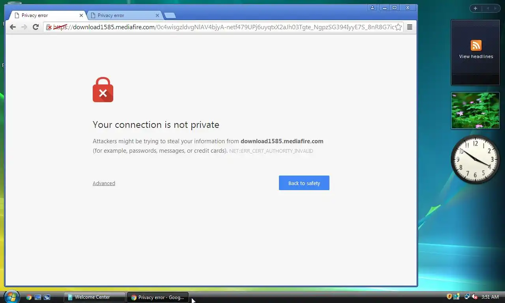Click the NET::ERR_CERT_AUTHORITY_INVALID error code

pyautogui.click(x=271, y=151)
